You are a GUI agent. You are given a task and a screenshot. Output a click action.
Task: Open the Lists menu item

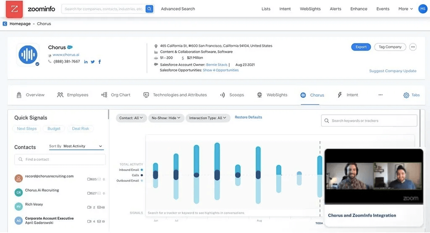(266, 9)
